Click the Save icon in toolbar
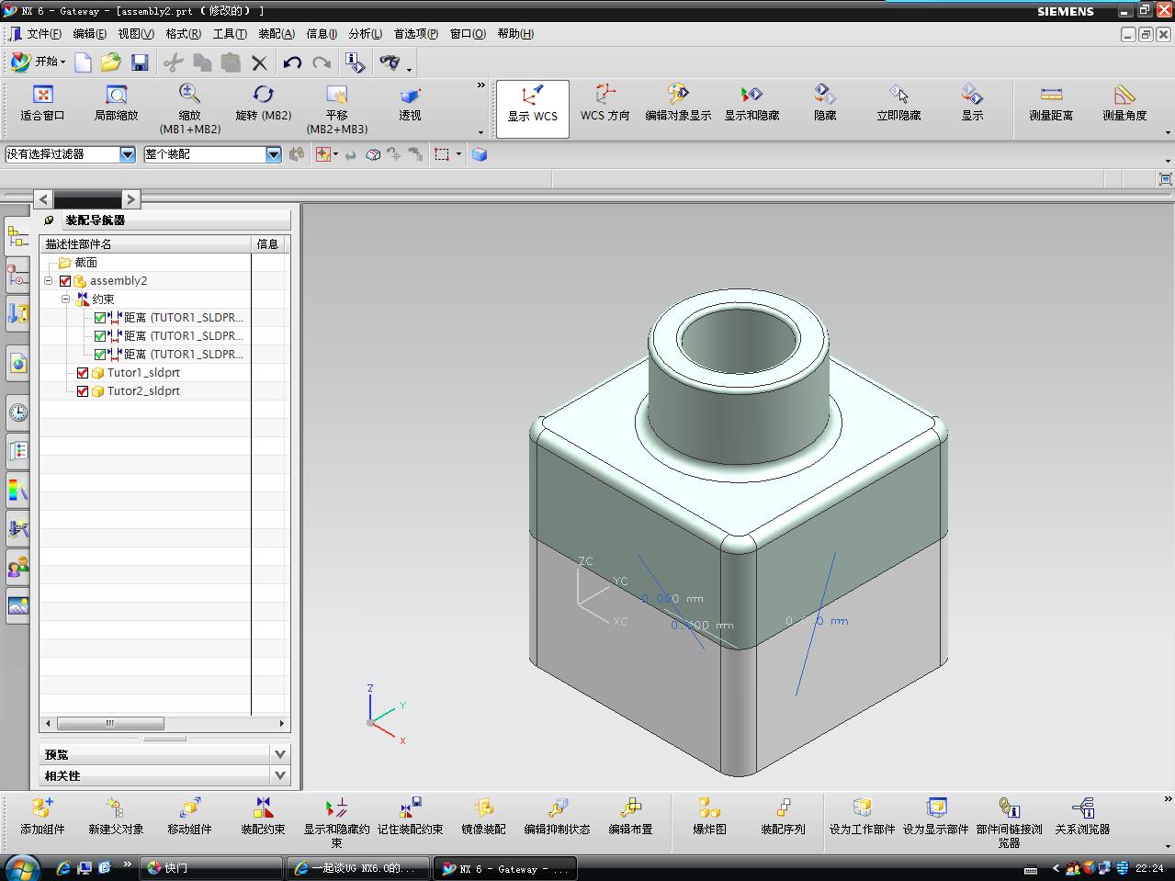The height and width of the screenshot is (881, 1175). [140, 62]
